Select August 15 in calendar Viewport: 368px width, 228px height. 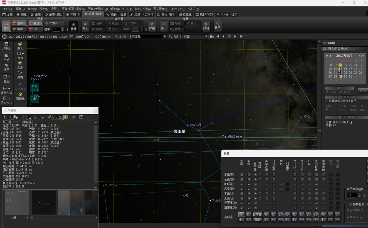tap(340, 69)
